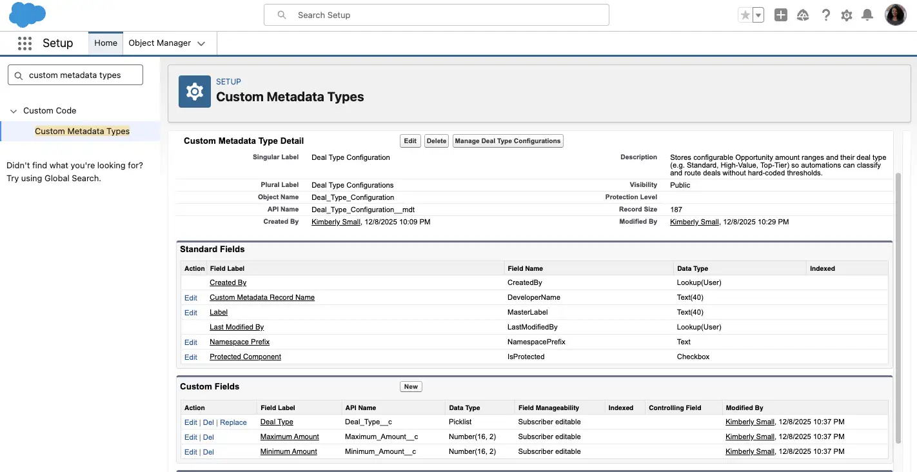
Task: Expand the Object Manager tab chevron
Action: tap(201, 44)
